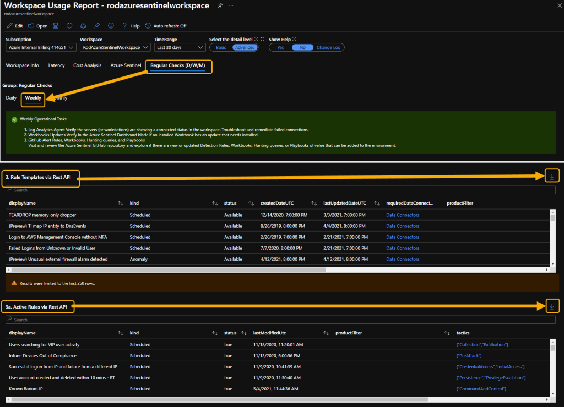Switch to the Cost Analysis tab
This screenshot has width=564, height=407.
(88, 65)
